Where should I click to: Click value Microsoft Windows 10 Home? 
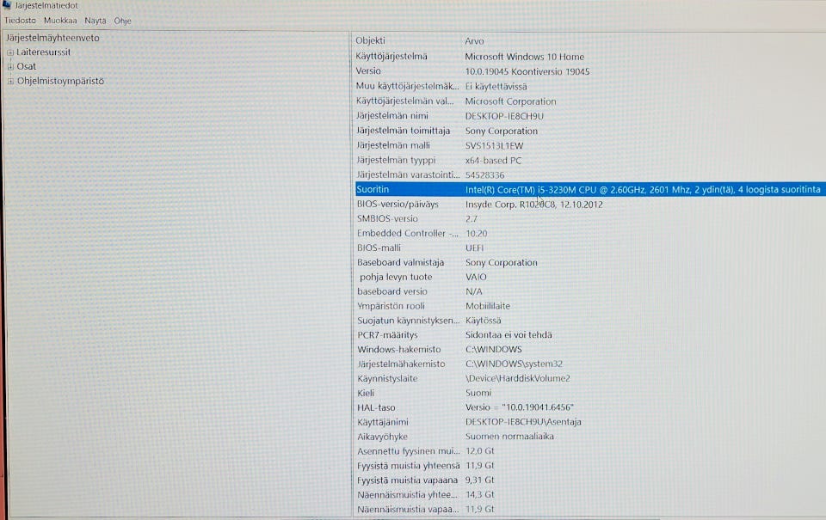(524, 57)
